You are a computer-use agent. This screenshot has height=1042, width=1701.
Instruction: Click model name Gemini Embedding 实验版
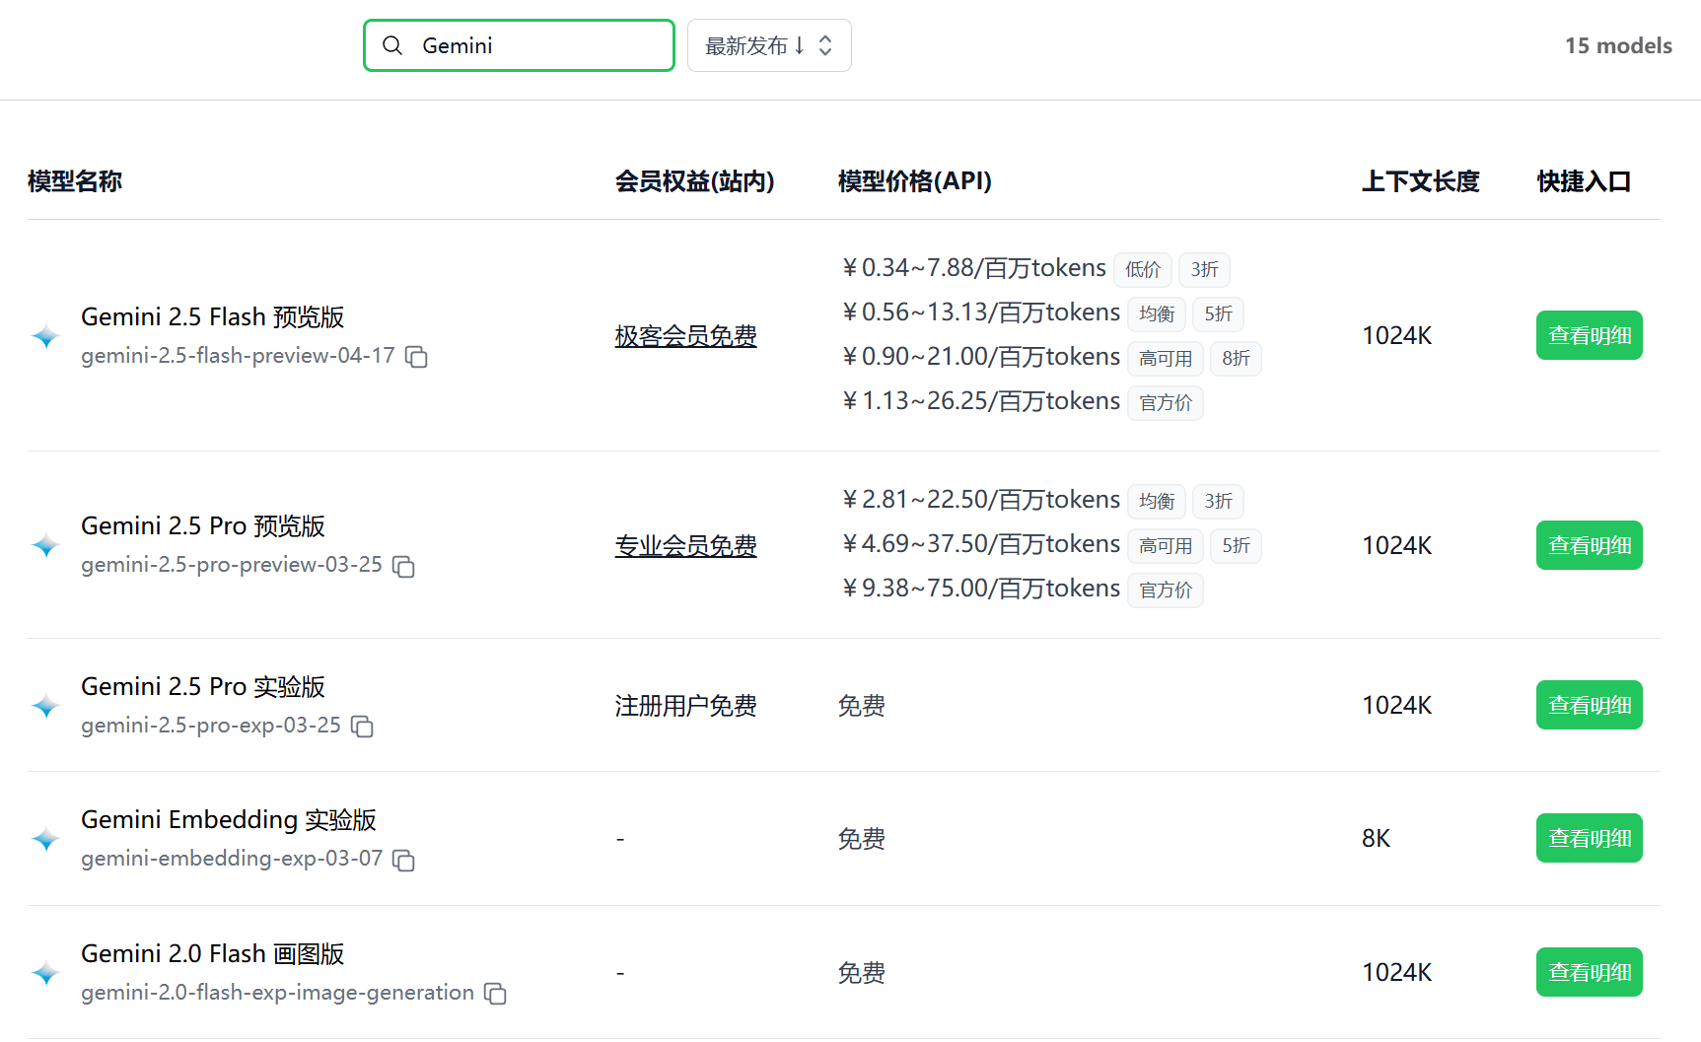click(229, 819)
